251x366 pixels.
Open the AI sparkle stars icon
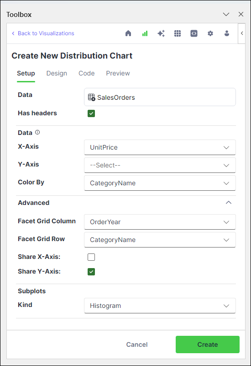(x=161, y=33)
